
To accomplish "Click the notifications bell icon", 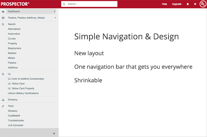I will (188, 4).
